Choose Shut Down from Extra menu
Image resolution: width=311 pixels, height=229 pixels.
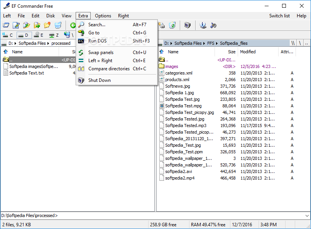click(x=117, y=80)
